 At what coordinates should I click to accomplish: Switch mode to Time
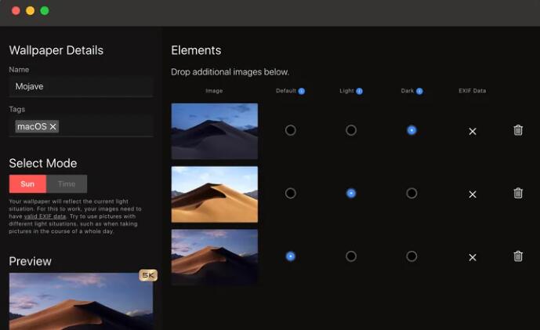tap(67, 183)
